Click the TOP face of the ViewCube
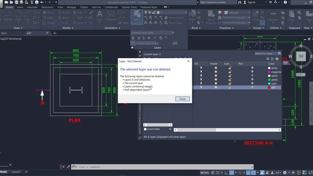The width and height of the screenshot is (313, 176). tap(301, 56)
